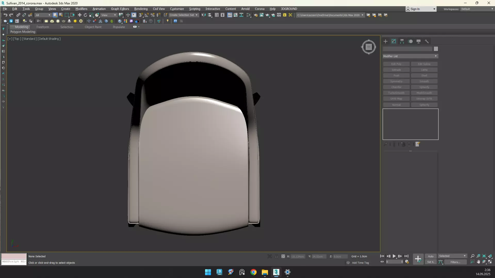
Task: Click Configure Modifier Sets icon
Action: tap(418, 144)
